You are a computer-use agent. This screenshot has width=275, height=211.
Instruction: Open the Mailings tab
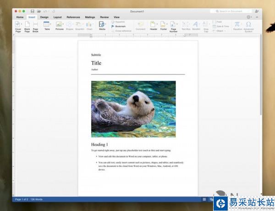tap(90, 17)
